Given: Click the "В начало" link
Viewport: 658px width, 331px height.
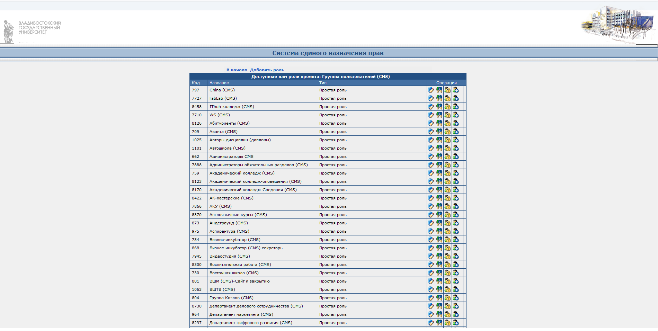Looking at the screenshot, I should tap(237, 70).
